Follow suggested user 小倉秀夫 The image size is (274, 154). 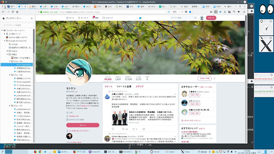point(194,95)
